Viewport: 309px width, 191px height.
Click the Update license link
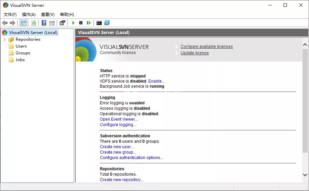pyautogui.click(x=195, y=53)
